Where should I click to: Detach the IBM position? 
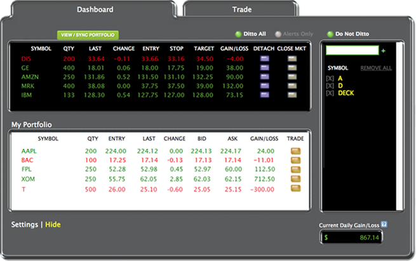(264, 95)
